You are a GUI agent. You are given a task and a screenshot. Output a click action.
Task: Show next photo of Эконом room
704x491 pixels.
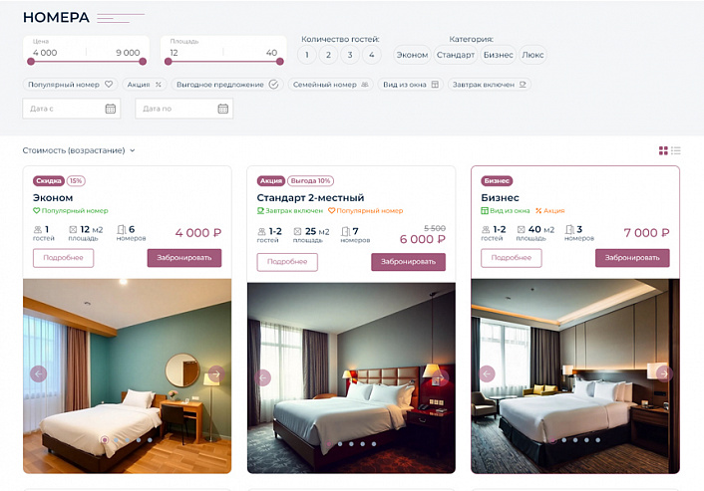tap(216, 373)
